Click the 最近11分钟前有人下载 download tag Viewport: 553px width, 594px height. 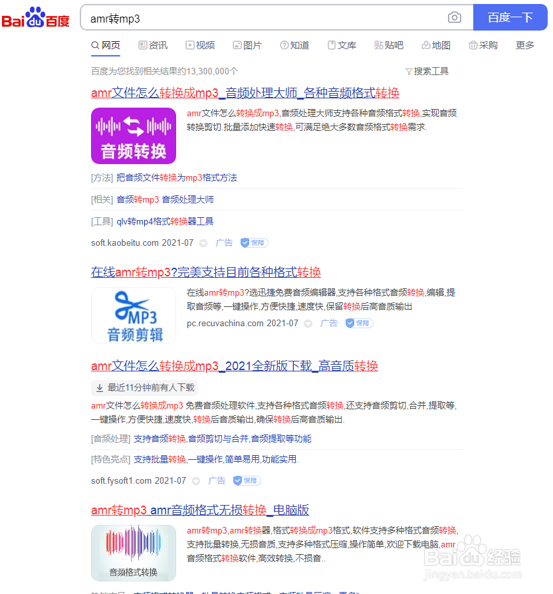pyautogui.click(x=144, y=387)
